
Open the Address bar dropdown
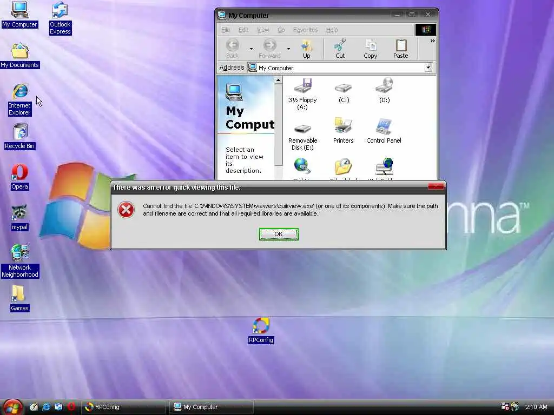pyautogui.click(x=428, y=68)
